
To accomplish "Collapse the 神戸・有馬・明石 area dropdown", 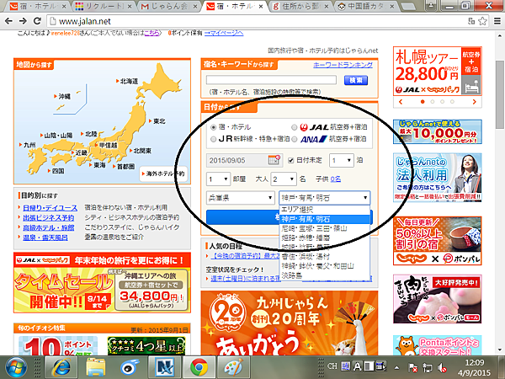I will tap(324, 198).
